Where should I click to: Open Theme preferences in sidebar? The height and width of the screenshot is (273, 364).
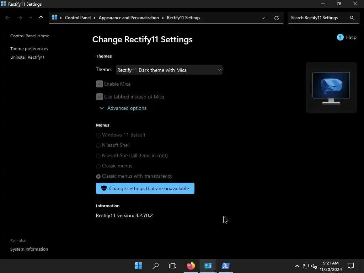pyautogui.click(x=29, y=49)
